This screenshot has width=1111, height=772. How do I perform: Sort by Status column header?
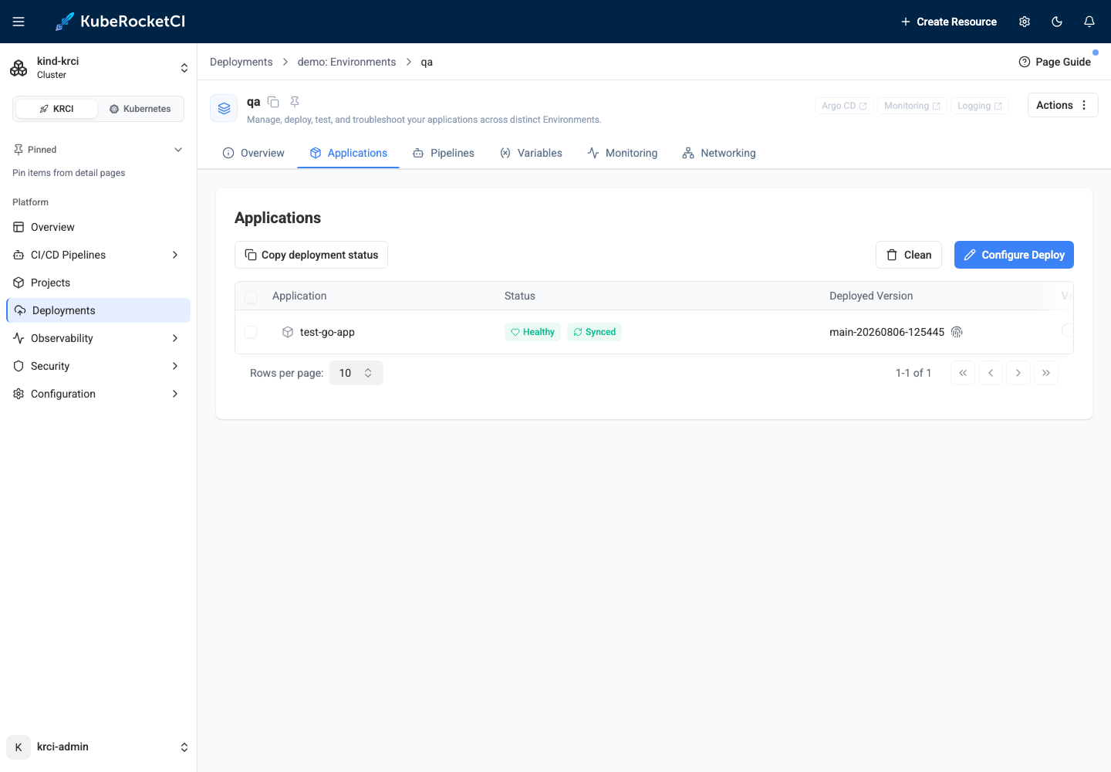[x=520, y=296]
